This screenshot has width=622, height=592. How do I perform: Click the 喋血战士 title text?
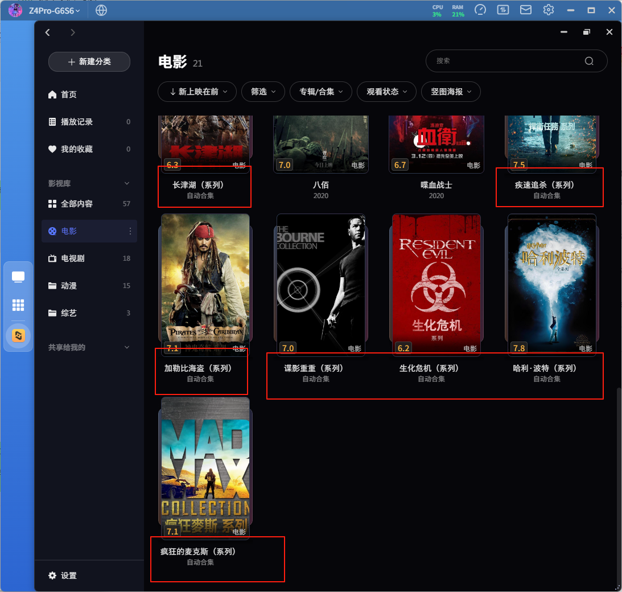pyautogui.click(x=436, y=185)
